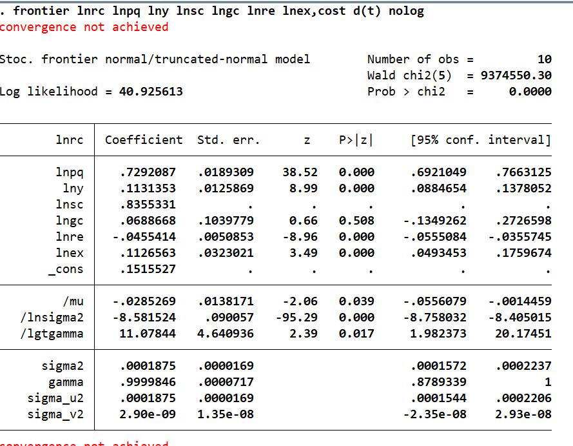Click the Number of obs value 10
The image size is (573, 446).
(545, 59)
